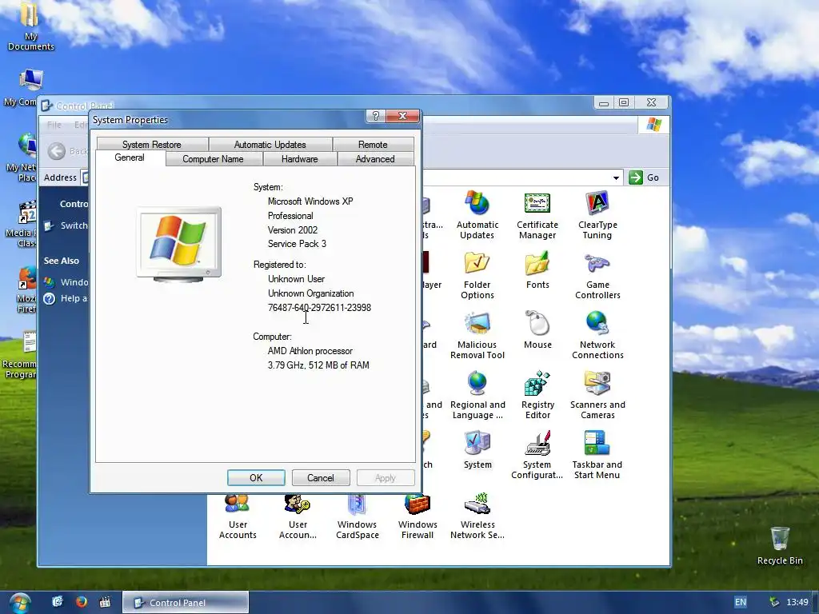The width and height of the screenshot is (819, 614).
Task: Open Scanners and Cameras icon
Action: [597, 395]
